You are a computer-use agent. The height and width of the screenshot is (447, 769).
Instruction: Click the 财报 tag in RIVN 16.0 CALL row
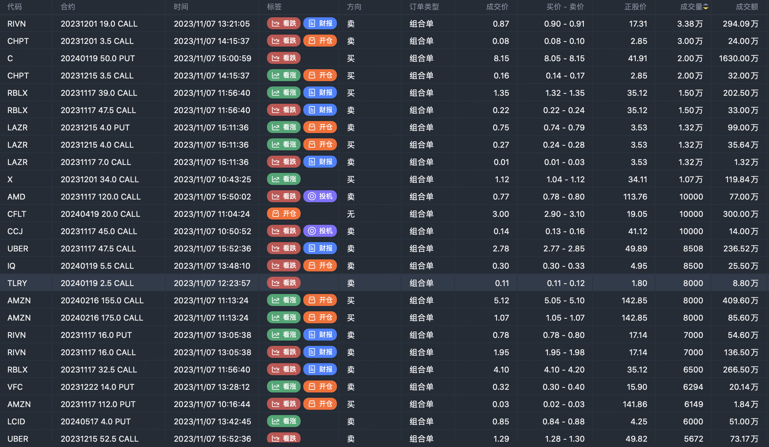[x=320, y=352]
